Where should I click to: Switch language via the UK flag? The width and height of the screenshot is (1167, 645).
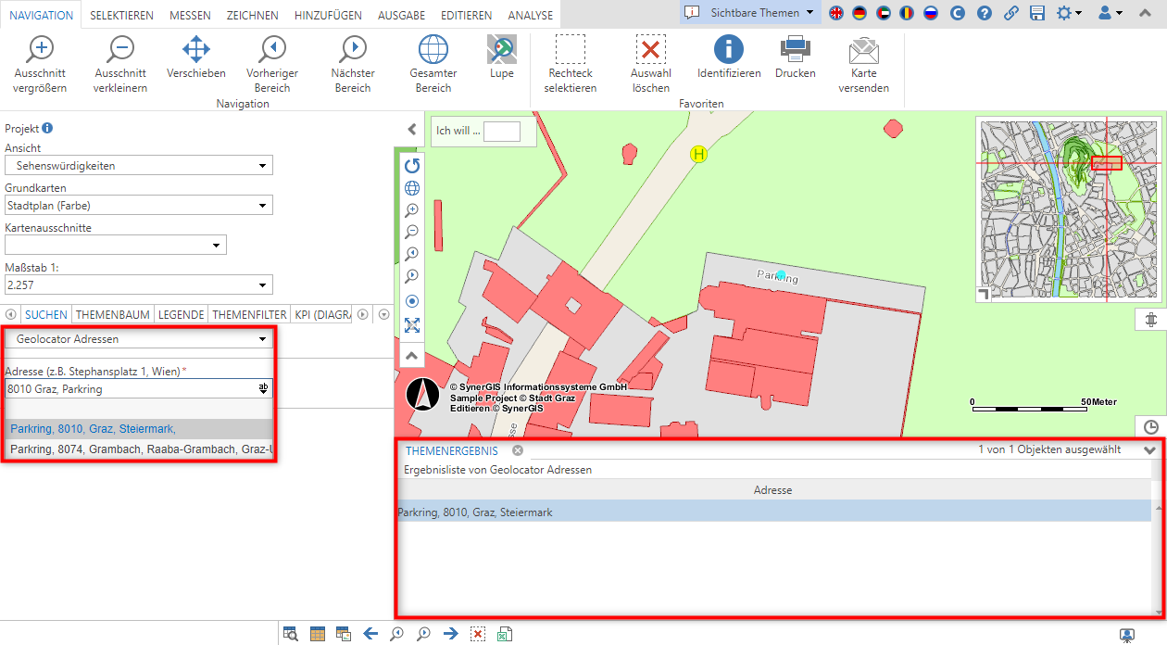click(836, 13)
